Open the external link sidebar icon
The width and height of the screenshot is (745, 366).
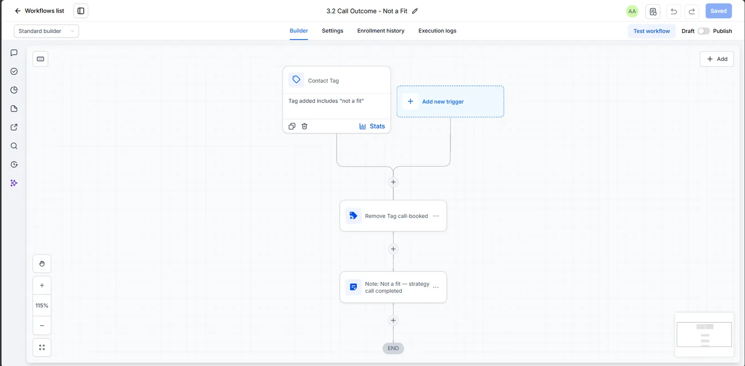click(14, 127)
